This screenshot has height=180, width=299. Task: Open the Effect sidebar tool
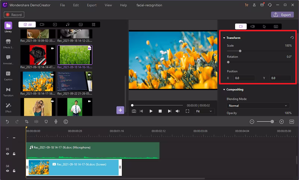(8, 108)
